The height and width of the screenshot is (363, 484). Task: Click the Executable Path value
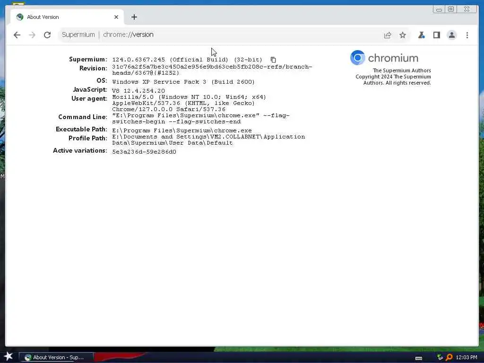[182, 130]
